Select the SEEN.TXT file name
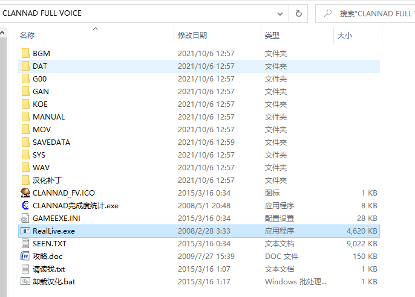 pos(50,243)
